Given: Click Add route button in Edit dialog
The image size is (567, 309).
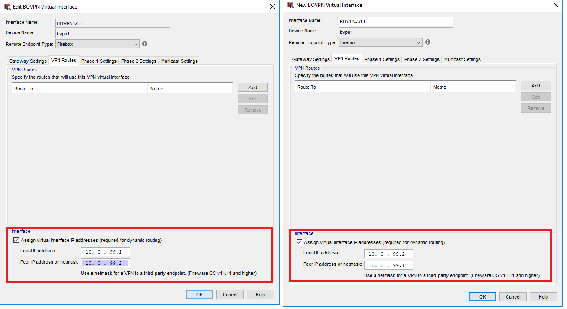Looking at the screenshot, I should [x=253, y=87].
